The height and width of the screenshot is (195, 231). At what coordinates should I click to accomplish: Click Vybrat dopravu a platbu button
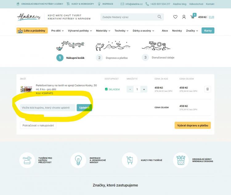tap(193, 125)
